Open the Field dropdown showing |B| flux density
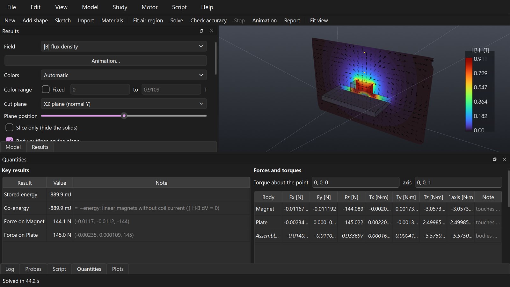 124,46
